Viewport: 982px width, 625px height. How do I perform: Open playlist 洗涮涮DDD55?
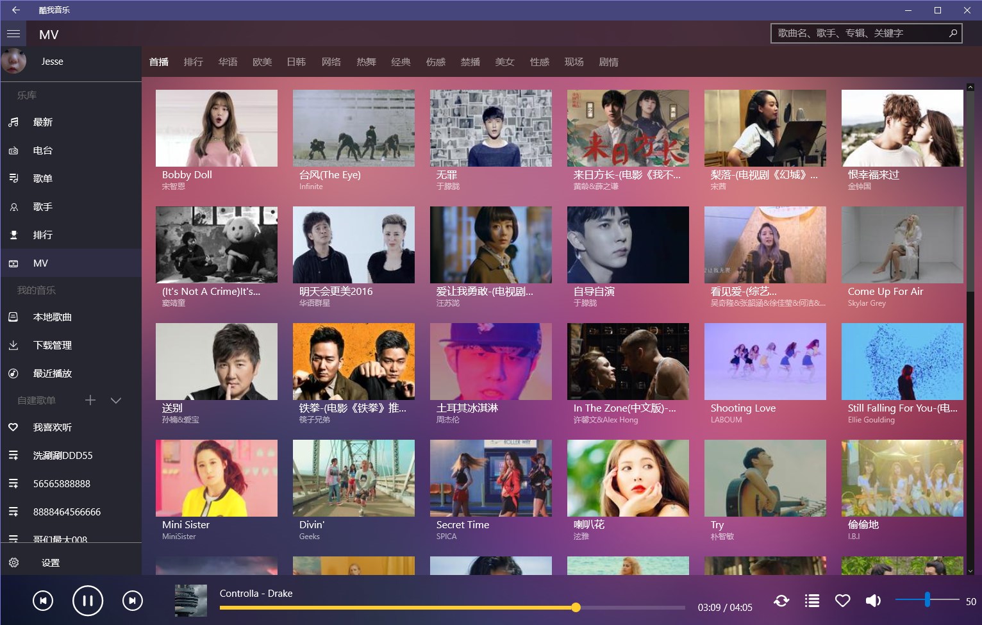coord(71,456)
